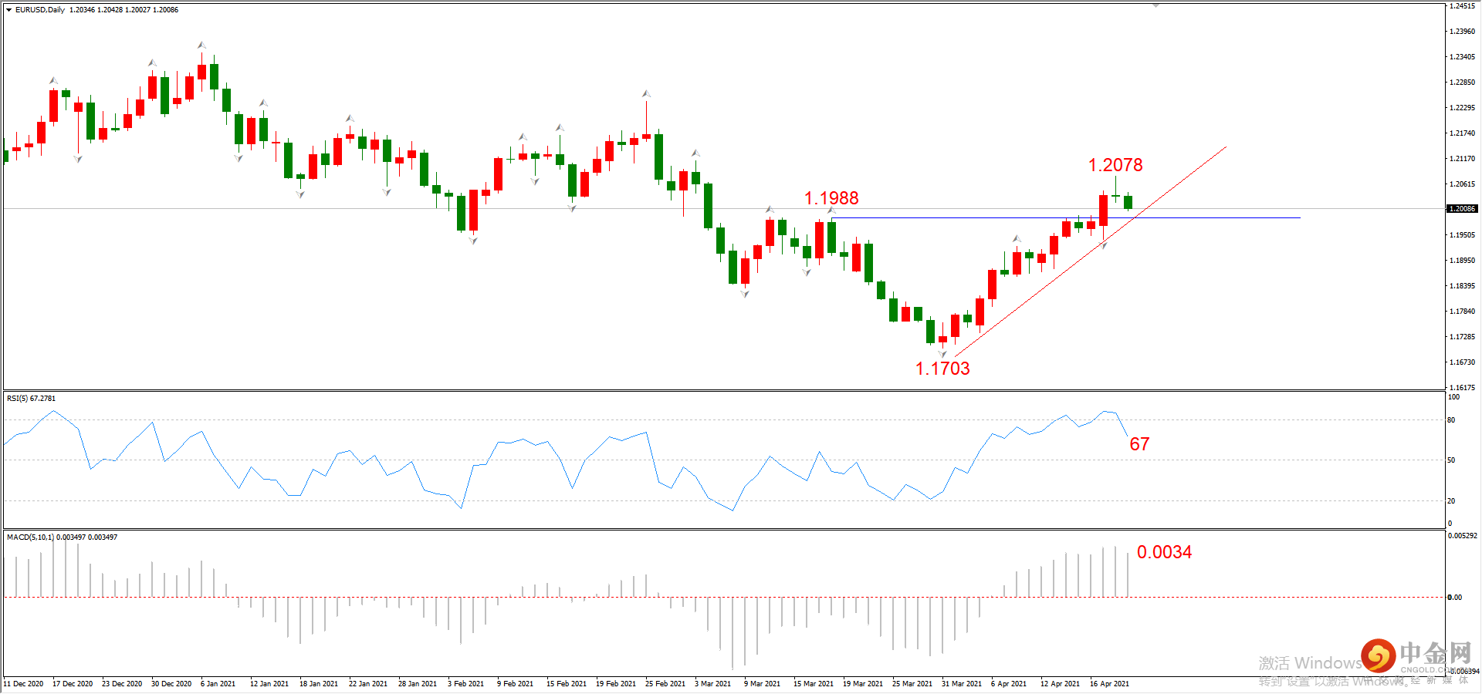Click the 16 Apr 2021 date label
Image resolution: width=1482 pixels, height=694 pixels.
[x=1109, y=684]
